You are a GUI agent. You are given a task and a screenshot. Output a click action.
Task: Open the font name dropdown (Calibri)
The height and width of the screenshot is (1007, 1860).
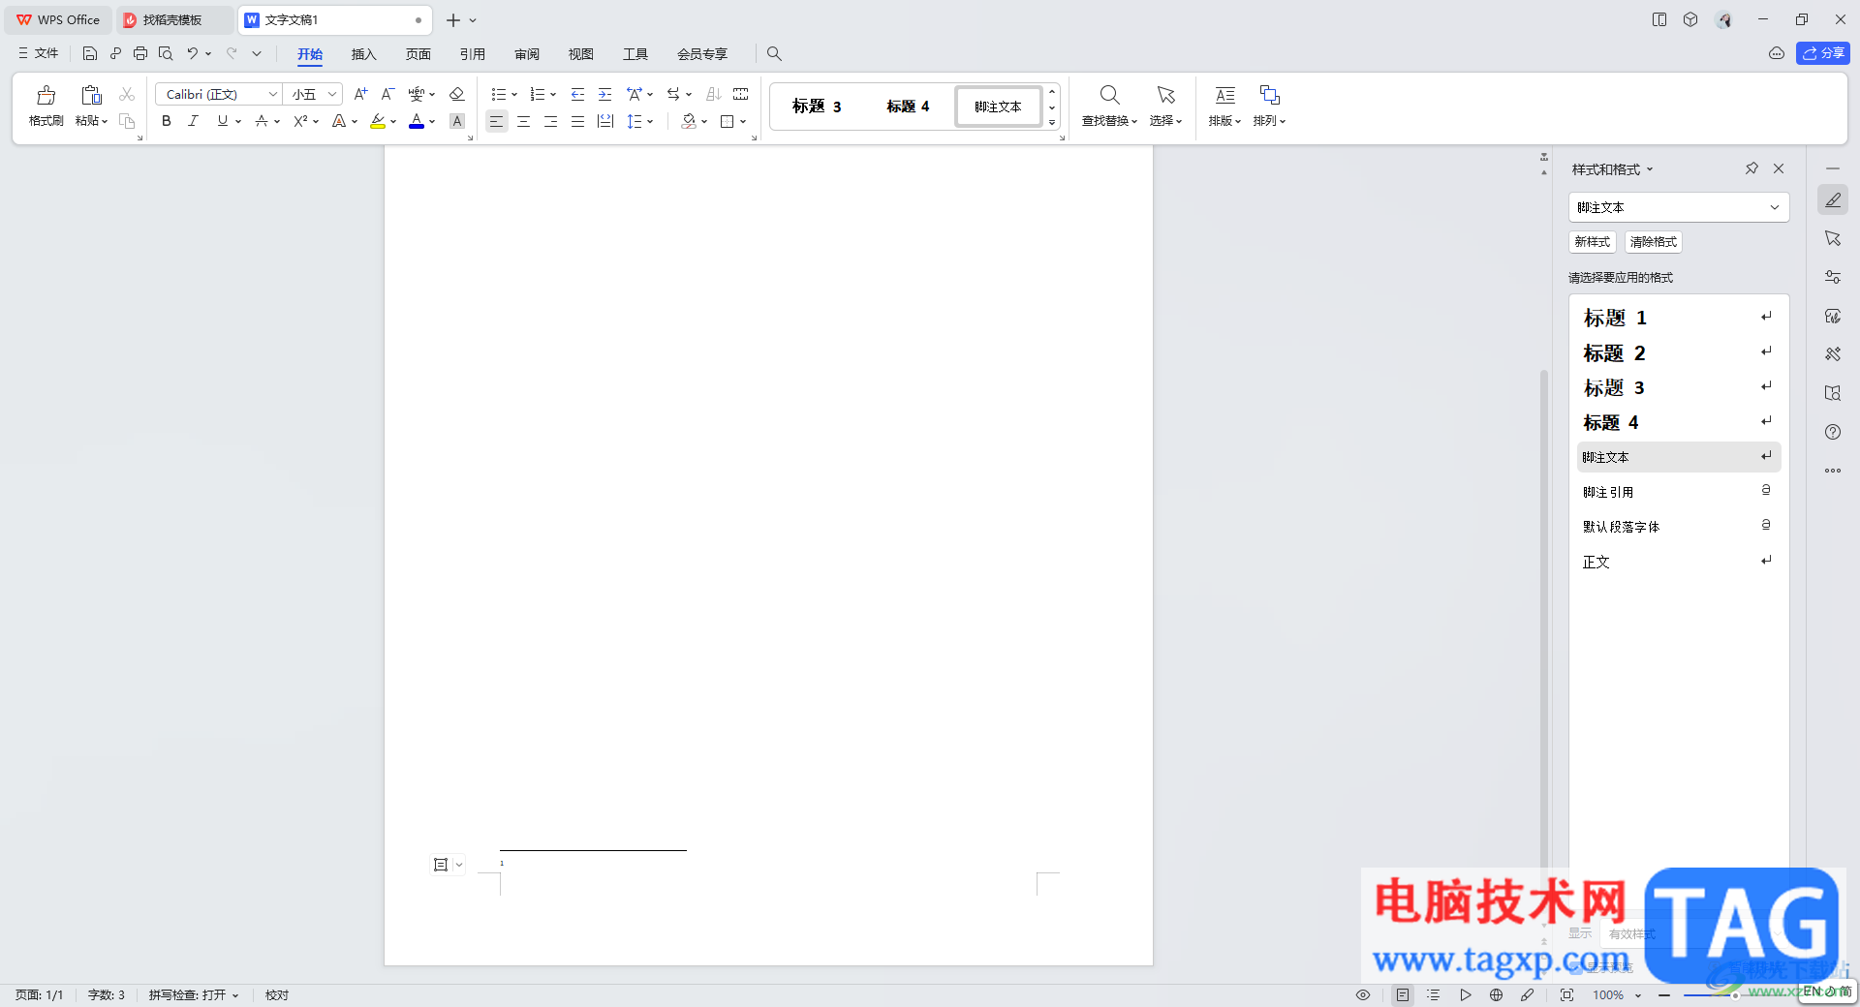point(273,94)
